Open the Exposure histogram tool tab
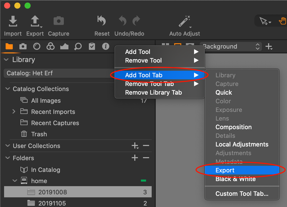Screen dimensions: 287x207 pos(64,47)
